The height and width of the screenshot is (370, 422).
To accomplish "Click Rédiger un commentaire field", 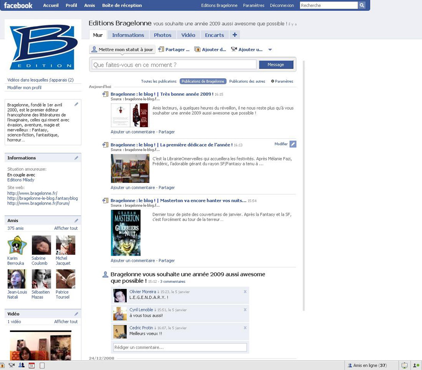I will point(180,347).
